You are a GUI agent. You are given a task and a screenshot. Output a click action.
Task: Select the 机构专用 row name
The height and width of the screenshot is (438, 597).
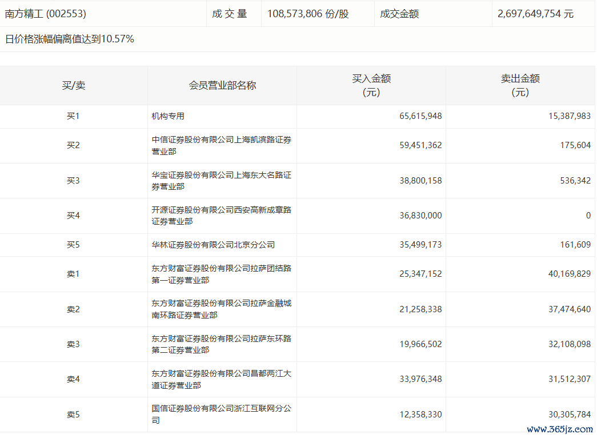coord(168,116)
